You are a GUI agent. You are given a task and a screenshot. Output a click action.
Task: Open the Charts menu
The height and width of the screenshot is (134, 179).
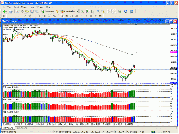click(24, 7)
